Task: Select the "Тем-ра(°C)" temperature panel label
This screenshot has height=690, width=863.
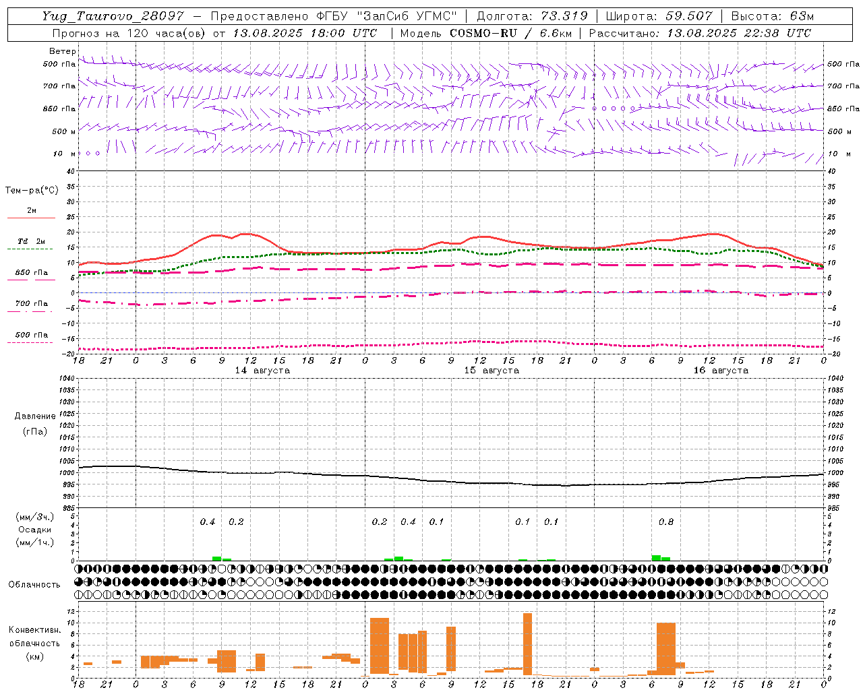Action: coord(32,191)
